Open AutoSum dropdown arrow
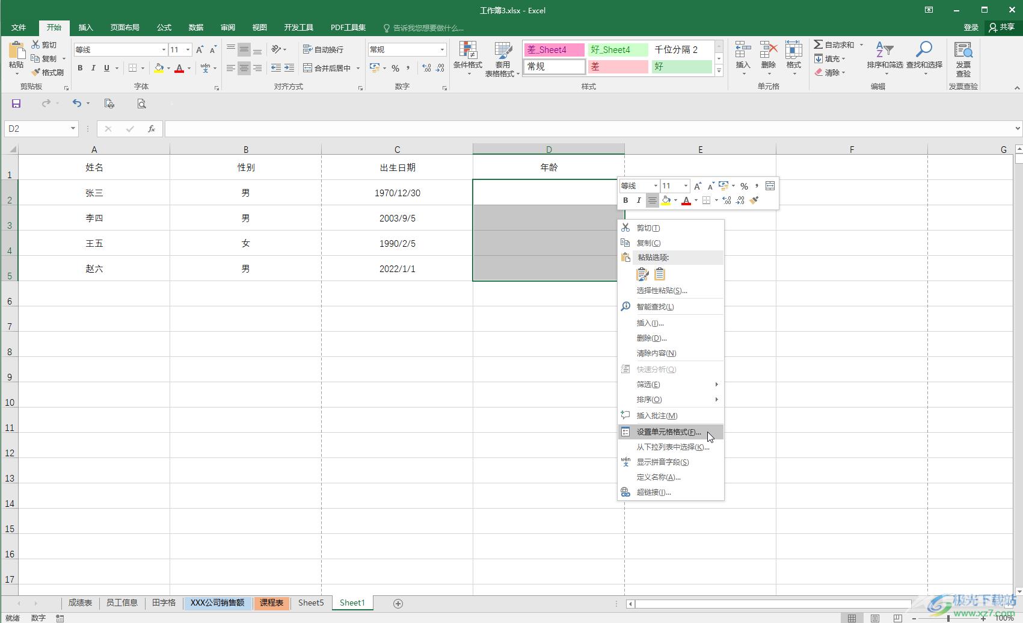The width and height of the screenshot is (1023, 623). pyautogui.click(x=861, y=45)
